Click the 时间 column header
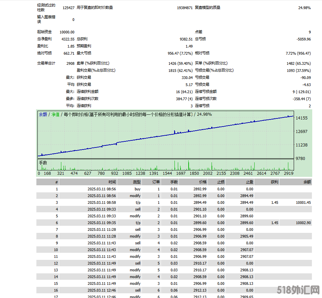Viewport: 322px width, 298px height. (112, 182)
